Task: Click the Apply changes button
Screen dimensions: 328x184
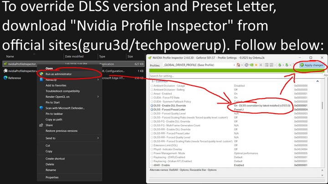Action: pyautogui.click(x=312, y=65)
